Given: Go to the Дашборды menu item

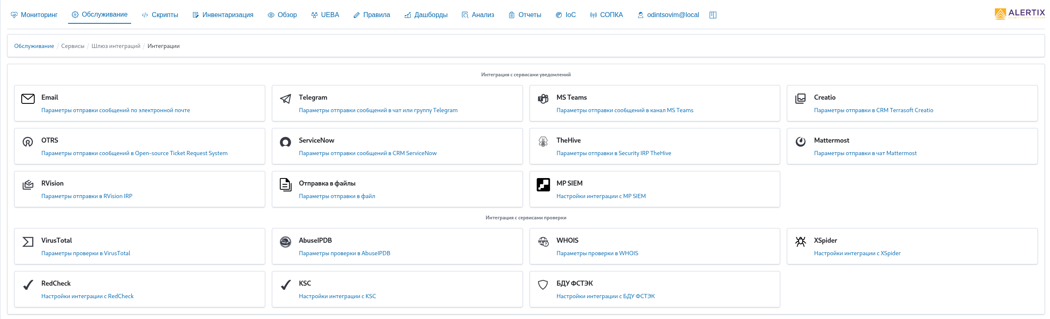Looking at the screenshot, I should (x=426, y=15).
